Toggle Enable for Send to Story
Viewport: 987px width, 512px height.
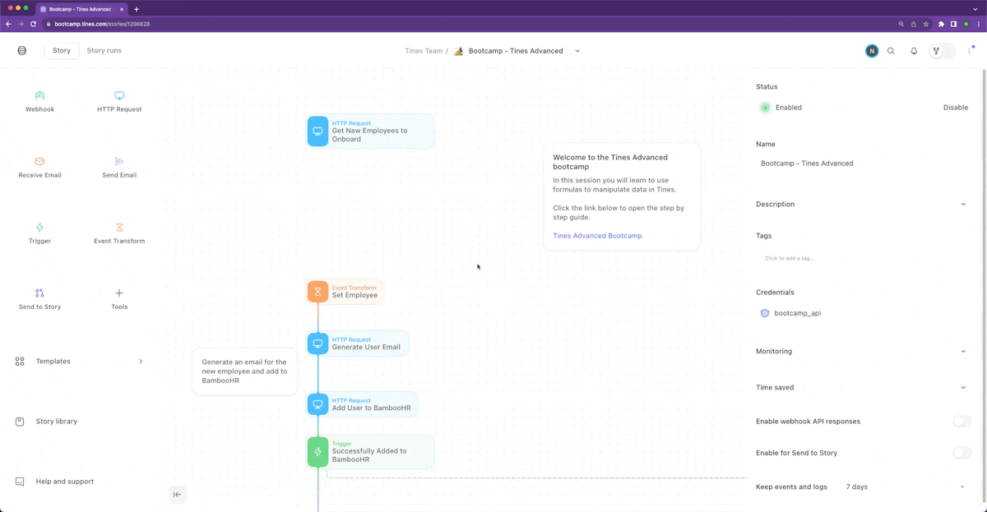[962, 453]
